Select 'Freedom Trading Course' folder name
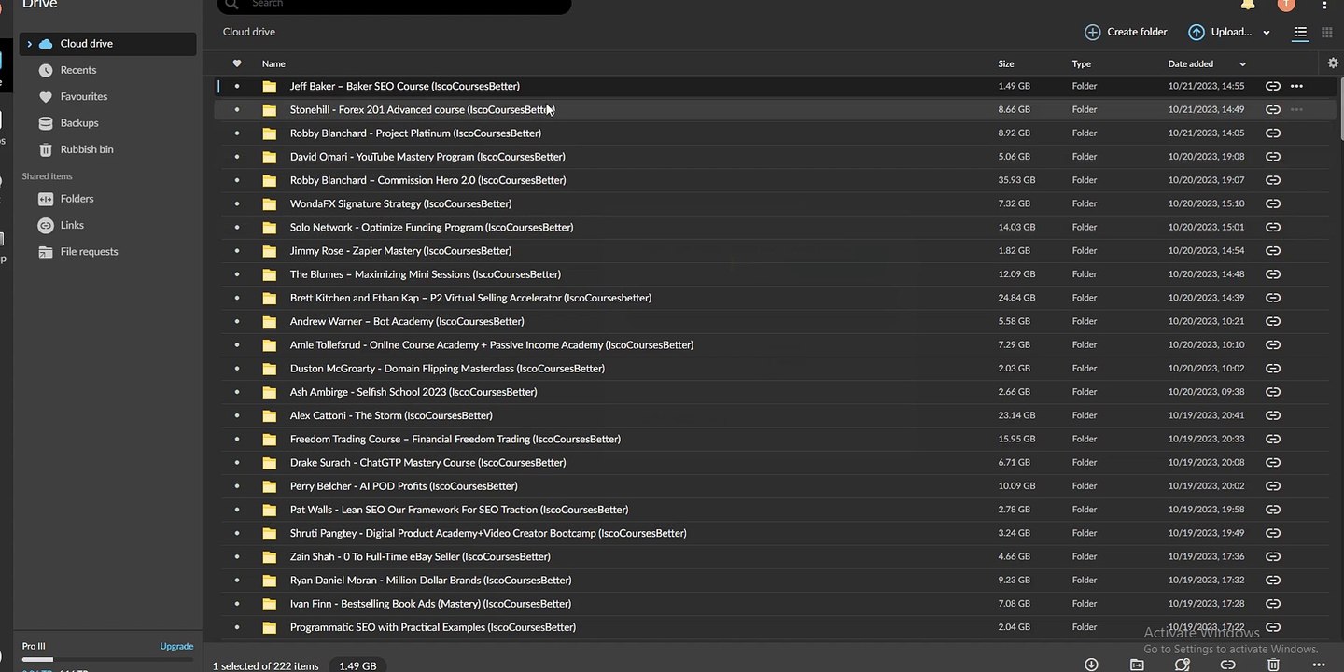Viewport: 1344px width, 672px height. coord(455,439)
